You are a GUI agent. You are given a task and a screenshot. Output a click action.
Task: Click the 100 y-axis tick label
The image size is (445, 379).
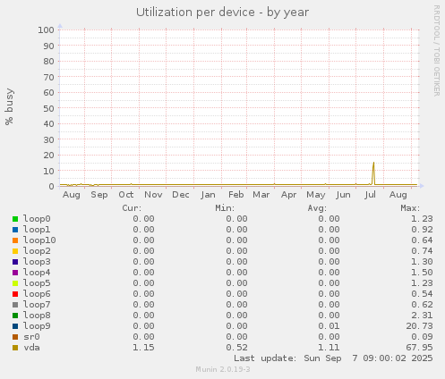pos(46,30)
